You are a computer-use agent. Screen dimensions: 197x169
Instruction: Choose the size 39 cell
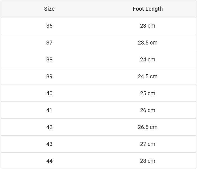[x=49, y=76]
